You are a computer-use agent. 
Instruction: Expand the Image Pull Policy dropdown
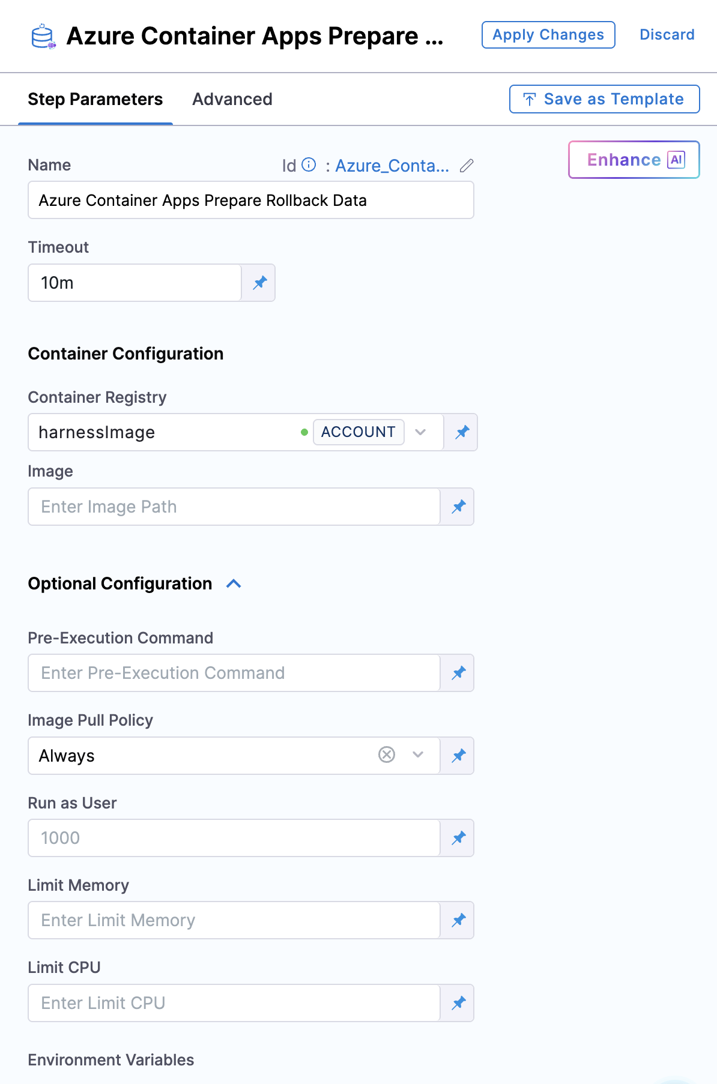tap(418, 755)
